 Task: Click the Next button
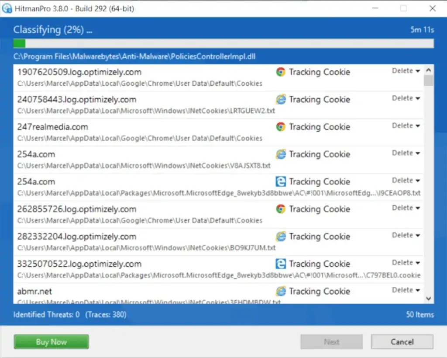pos(332,342)
